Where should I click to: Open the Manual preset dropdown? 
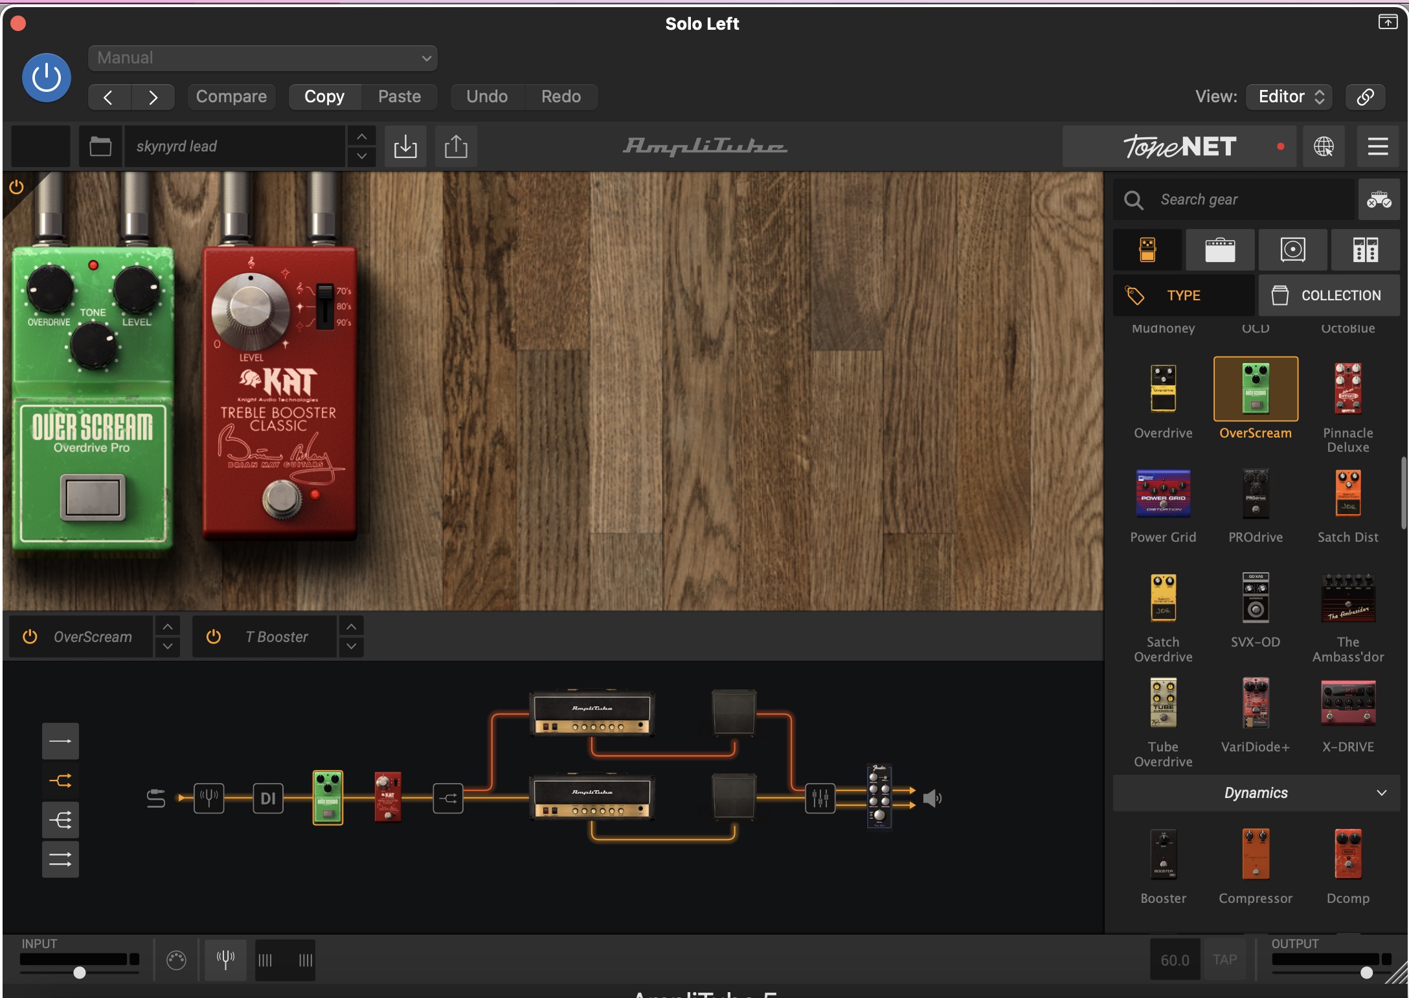tap(262, 58)
